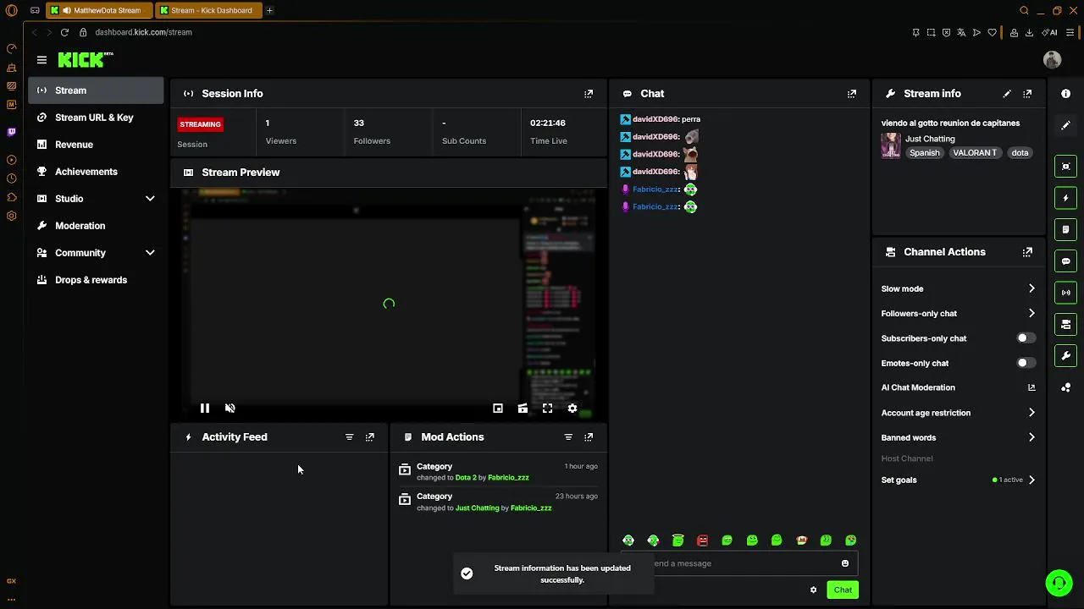Pop out the Session Info panel
This screenshot has height=609, width=1084.
tap(589, 94)
